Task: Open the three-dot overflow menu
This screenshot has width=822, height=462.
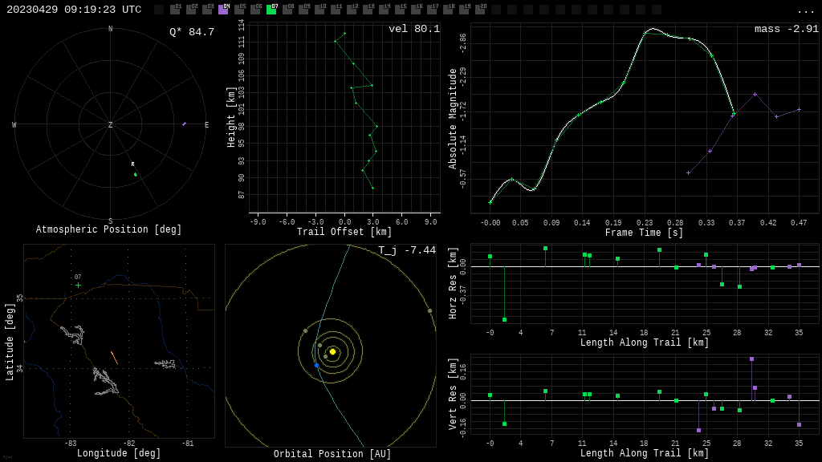Action: [x=805, y=10]
